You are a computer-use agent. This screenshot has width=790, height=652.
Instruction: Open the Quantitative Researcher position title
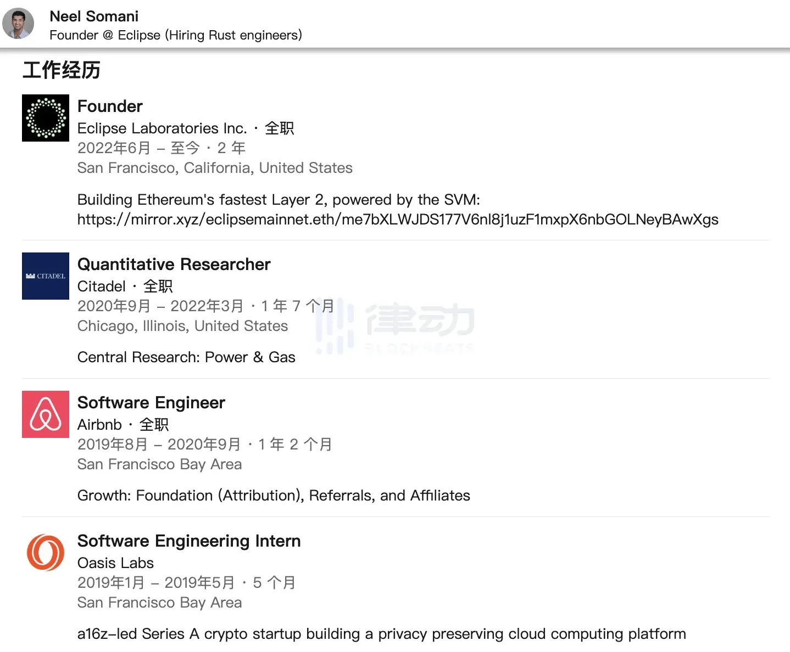[x=174, y=264]
